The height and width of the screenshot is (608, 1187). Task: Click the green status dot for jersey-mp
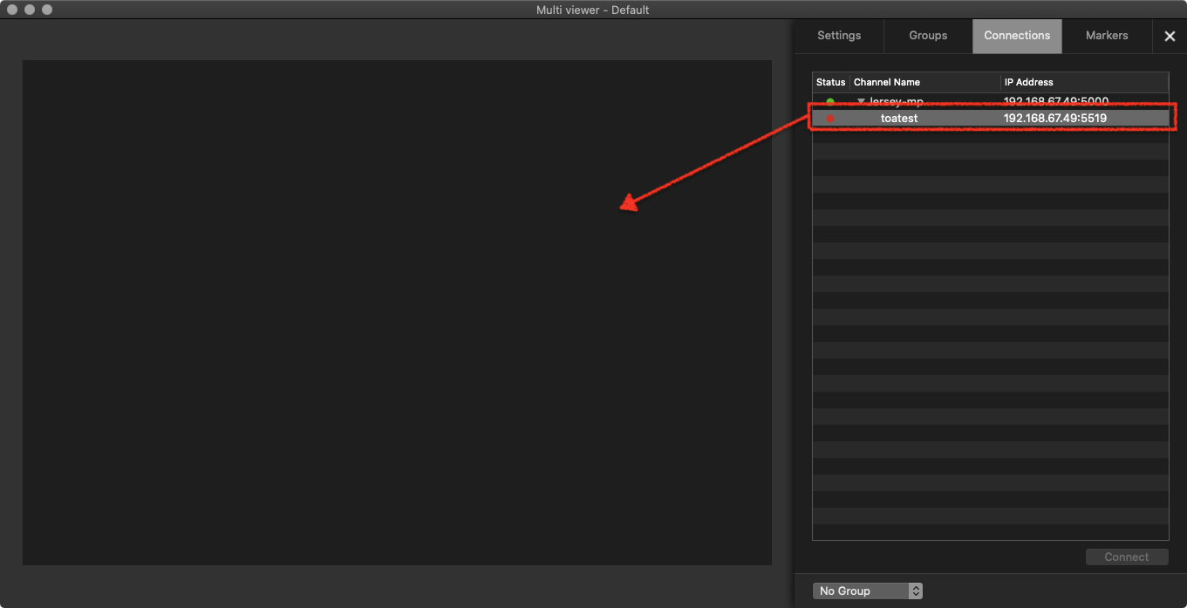830,102
